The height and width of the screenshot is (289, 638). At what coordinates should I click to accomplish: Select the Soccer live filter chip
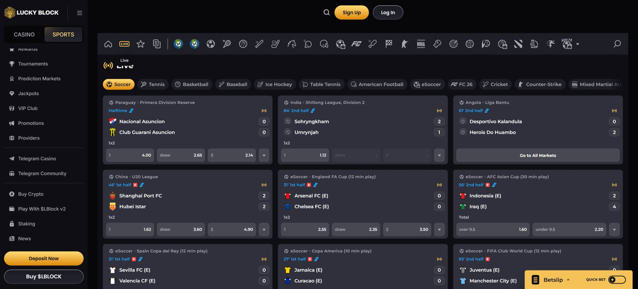click(x=119, y=84)
